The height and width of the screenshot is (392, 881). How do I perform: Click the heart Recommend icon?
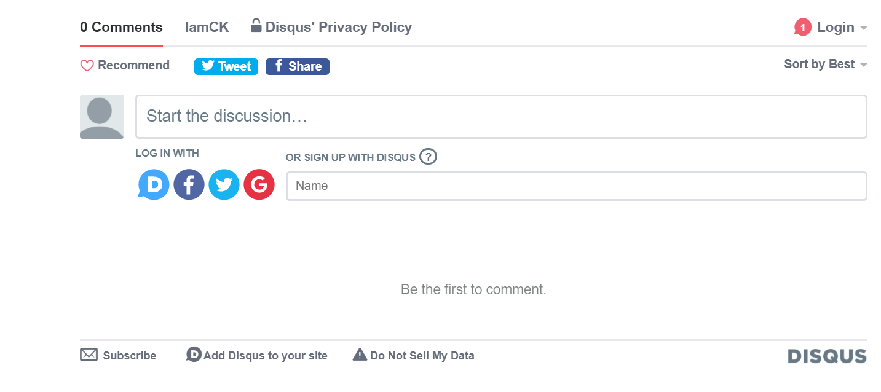point(87,66)
